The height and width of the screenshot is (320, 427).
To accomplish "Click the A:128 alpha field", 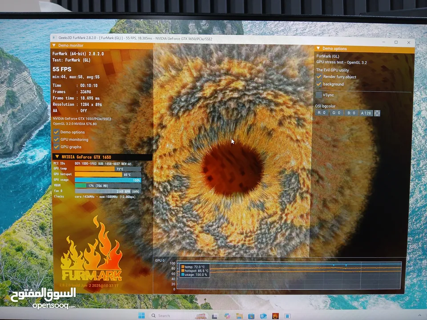I will [x=366, y=113].
